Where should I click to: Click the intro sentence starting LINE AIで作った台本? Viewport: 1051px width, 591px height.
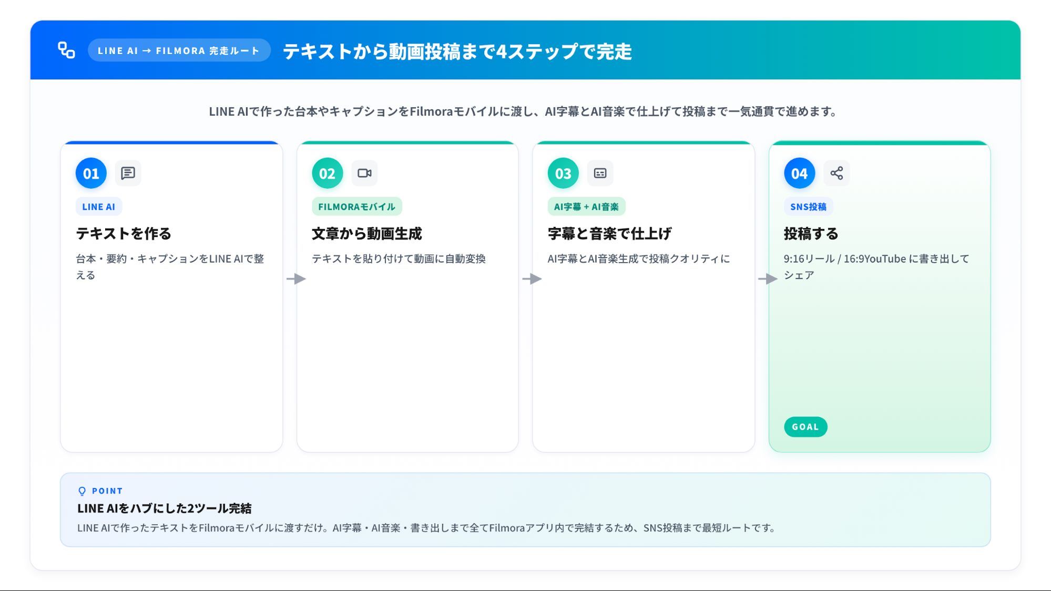point(524,111)
